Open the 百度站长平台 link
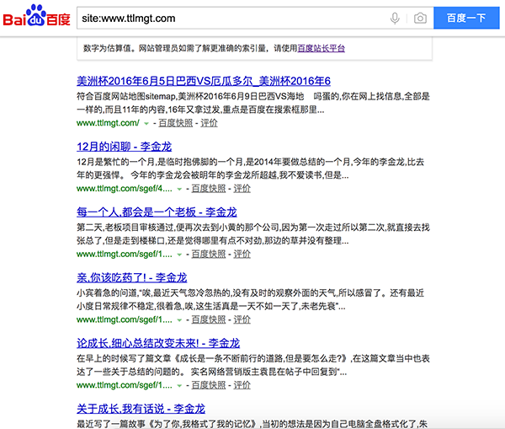Image resolution: width=505 pixels, height=429 pixels. [x=322, y=48]
